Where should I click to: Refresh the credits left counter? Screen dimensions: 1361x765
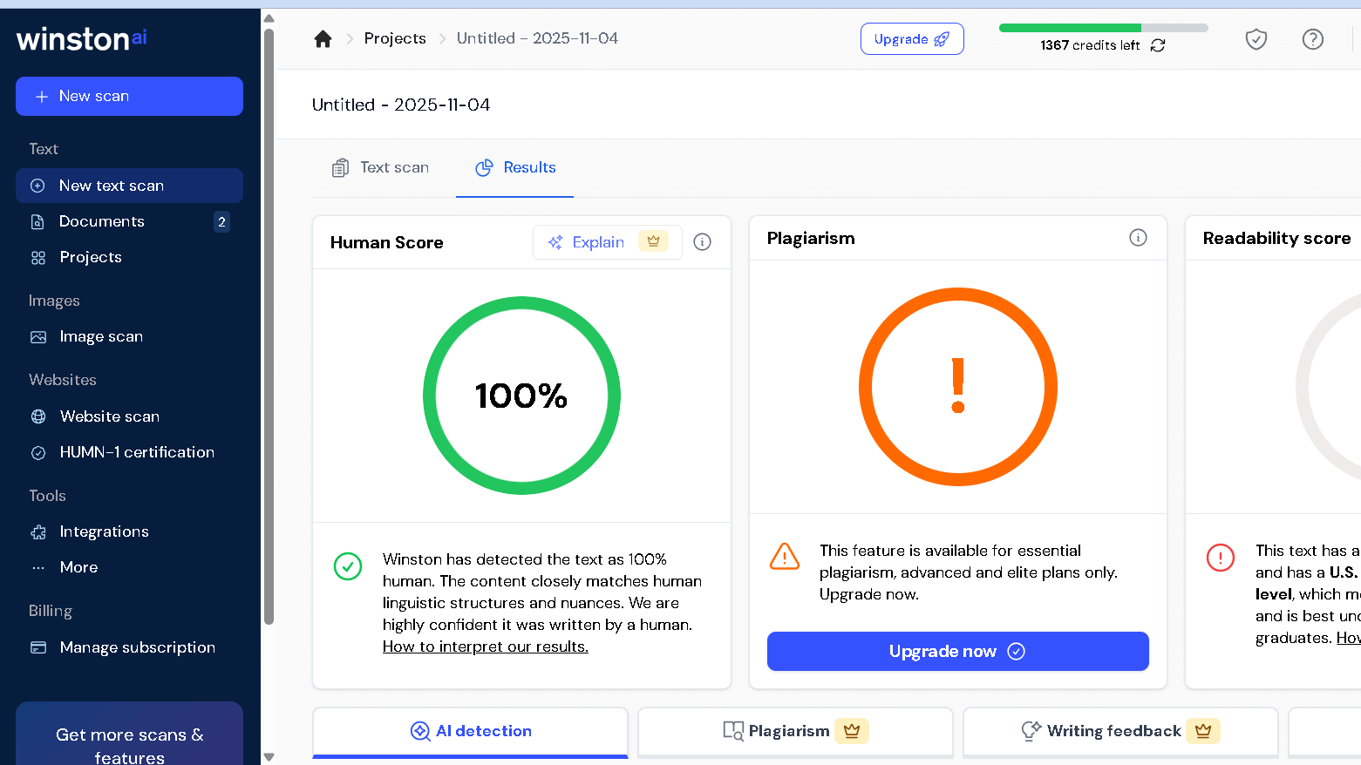click(x=1158, y=45)
